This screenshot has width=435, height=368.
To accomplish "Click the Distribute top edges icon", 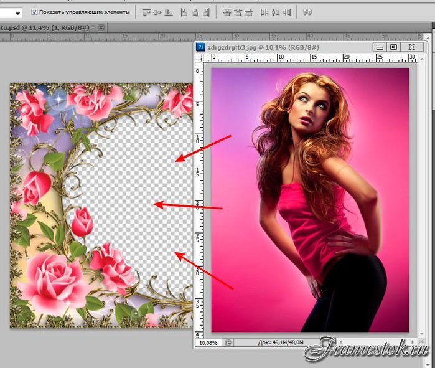I will tap(227, 12).
